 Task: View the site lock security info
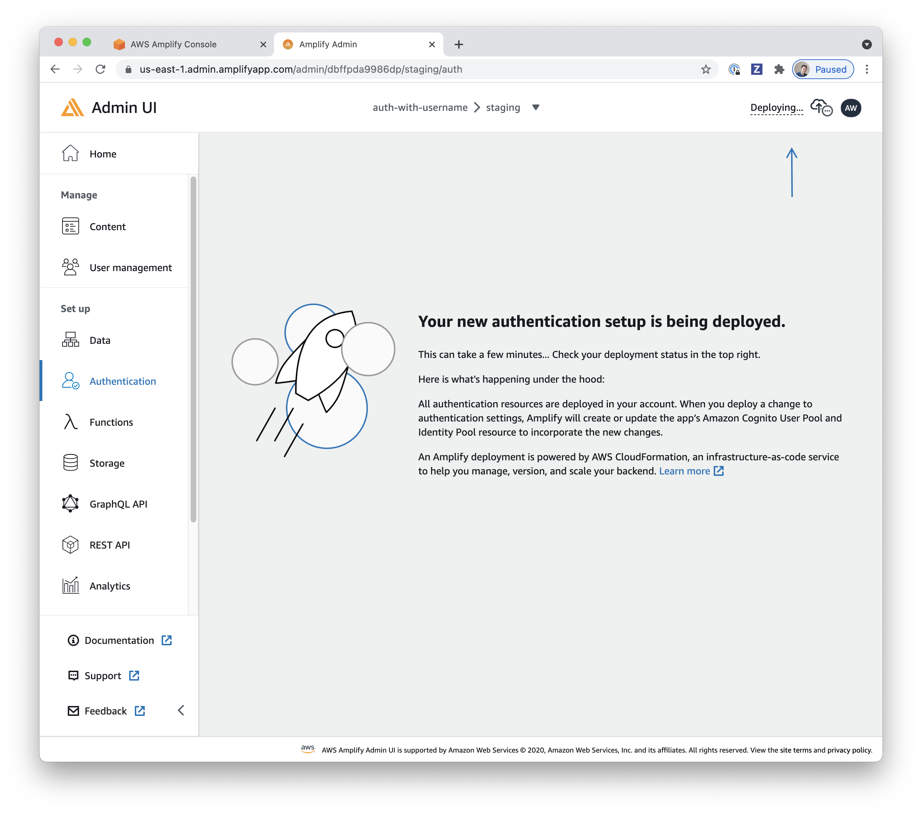128,69
